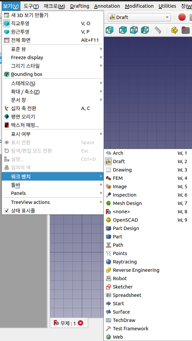Choose Start workbench
The height and width of the screenshot is (341, 192).
148,303
